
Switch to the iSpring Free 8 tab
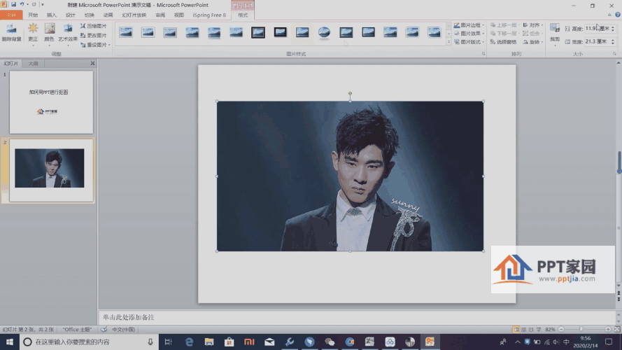click(209, 15)
